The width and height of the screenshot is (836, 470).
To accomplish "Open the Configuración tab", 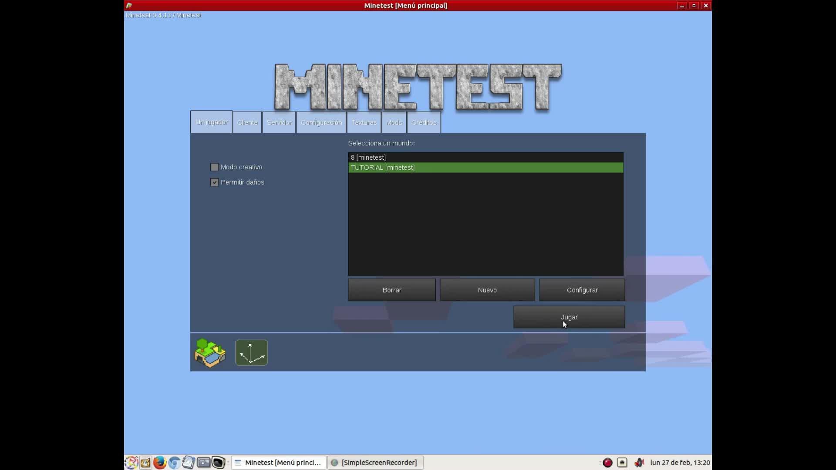I will [321, 123].
